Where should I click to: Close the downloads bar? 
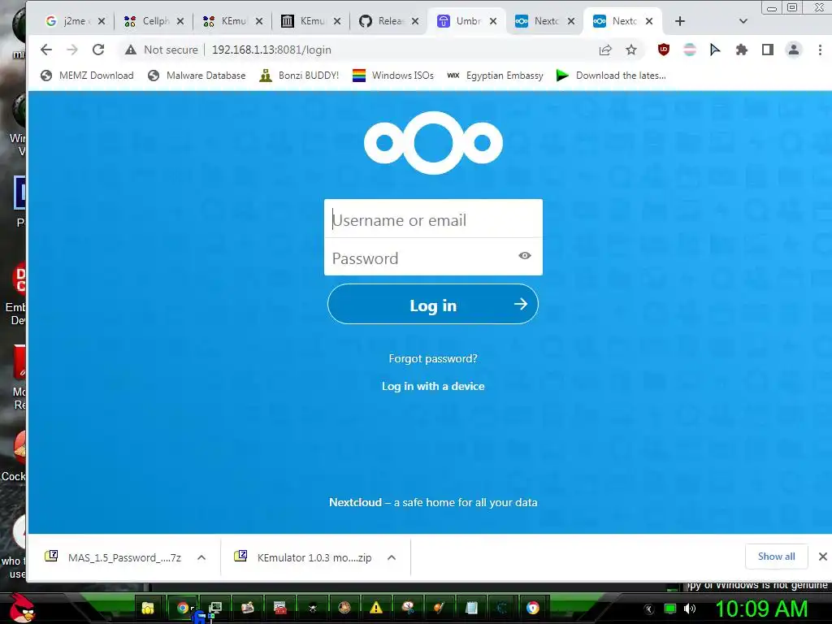(x=822, y=557)
